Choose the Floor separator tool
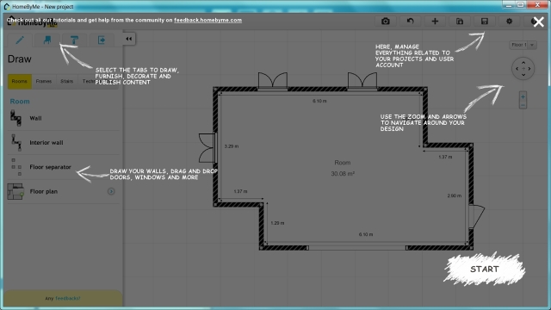This screenshot has width=551, height=310. (x=63, y=167)
